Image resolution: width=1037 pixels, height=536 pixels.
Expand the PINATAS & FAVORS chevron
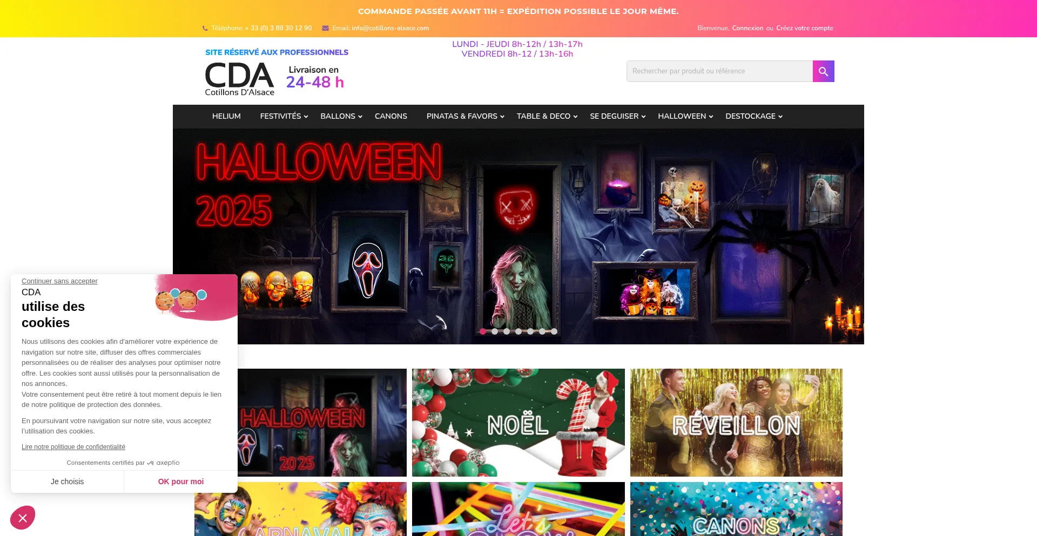pos(502,117)
